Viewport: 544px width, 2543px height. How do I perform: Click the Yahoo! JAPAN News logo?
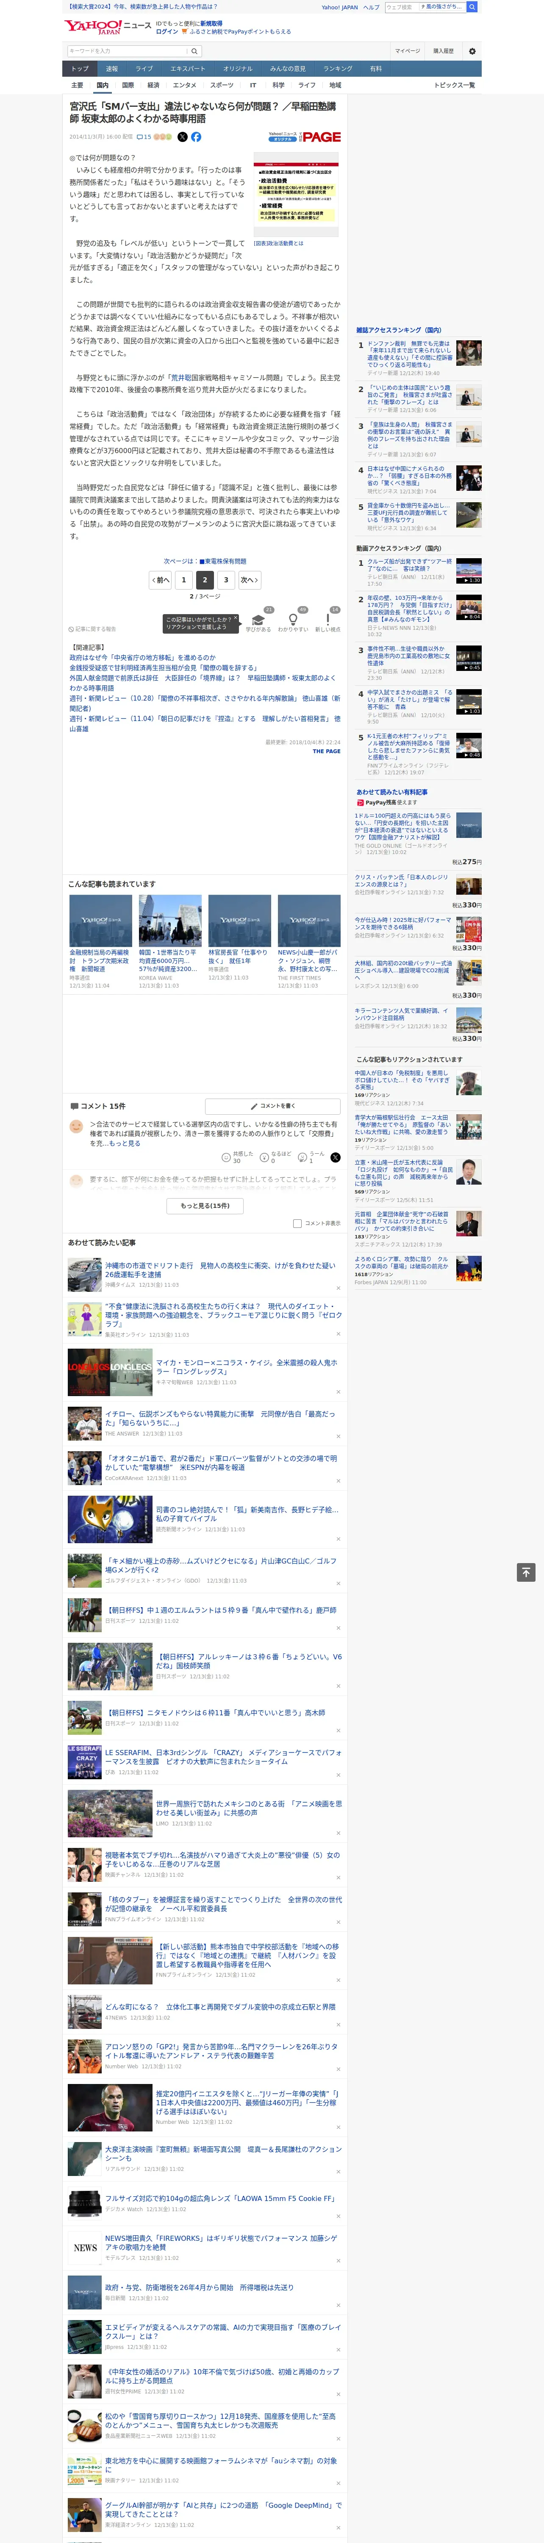[x=108, y=27]
